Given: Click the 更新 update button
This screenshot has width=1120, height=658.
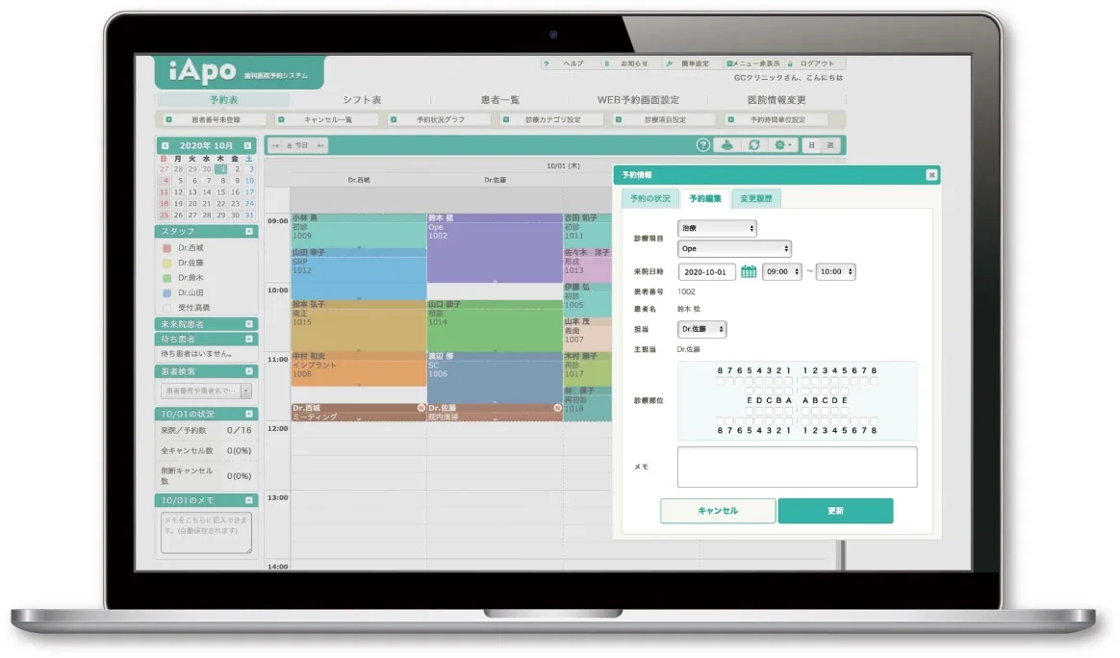Looking at the screenshot, I should coord(835,511).
